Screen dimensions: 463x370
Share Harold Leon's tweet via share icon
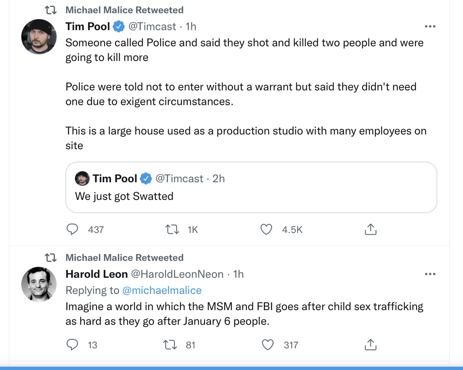point(370,345)
